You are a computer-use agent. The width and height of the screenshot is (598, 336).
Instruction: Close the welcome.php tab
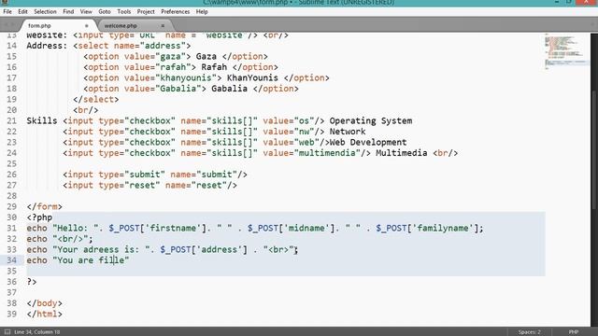tap(163, 26)
